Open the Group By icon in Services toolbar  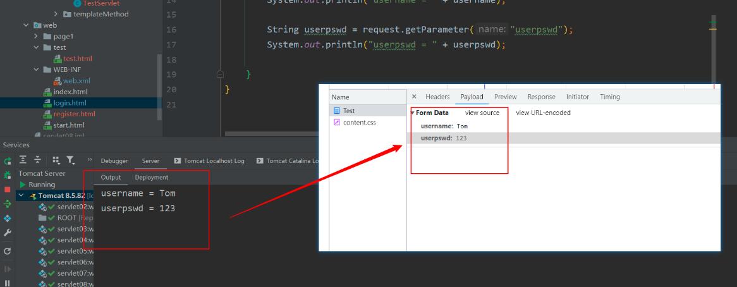pos(56,160)
